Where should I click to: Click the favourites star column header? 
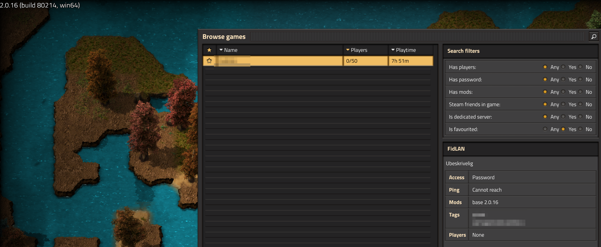(209, 50)
